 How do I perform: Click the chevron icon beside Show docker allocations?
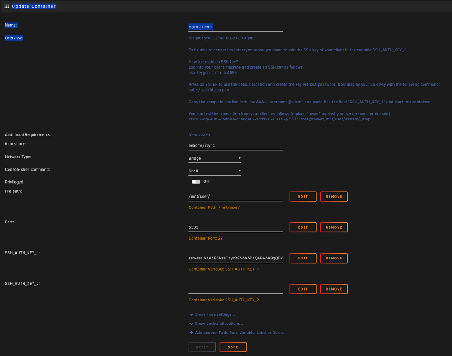[x=191, y=324]
